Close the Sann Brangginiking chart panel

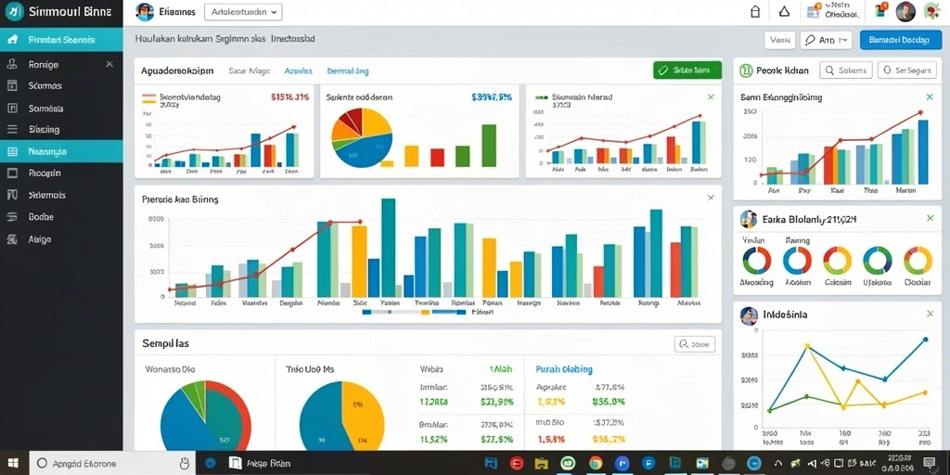click(930, 96)
